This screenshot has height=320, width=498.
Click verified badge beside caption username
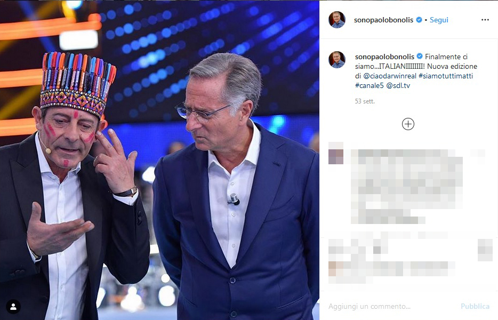(x=420, y=56)
